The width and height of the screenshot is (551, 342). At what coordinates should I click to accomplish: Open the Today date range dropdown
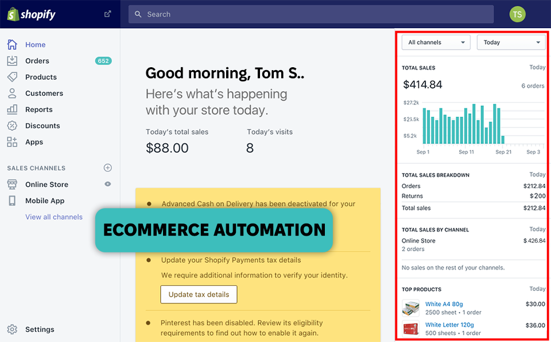(x=511, y=42)
